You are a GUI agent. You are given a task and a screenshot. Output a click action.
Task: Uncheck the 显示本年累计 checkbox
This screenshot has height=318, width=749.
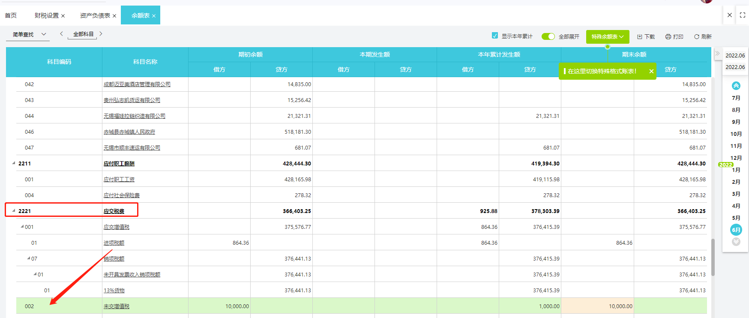tap(495, 36)
